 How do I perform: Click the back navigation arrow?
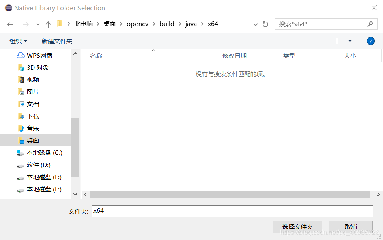pos(10,24)
